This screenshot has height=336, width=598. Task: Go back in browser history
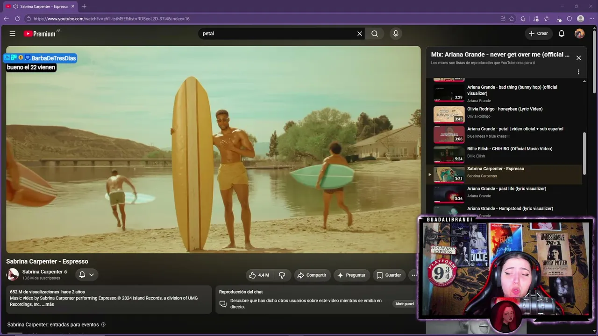(6, 19)
